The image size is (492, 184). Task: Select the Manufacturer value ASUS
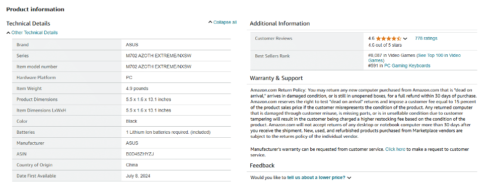(x=132, y=143)
